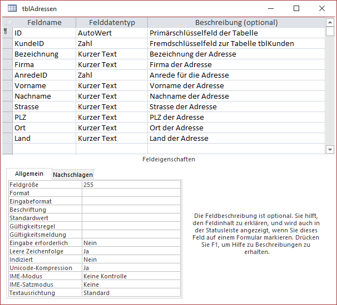Image resolution: width=337 pixels, height=305 pixels.
Task: Open data type of Bezeichnung field
Action: click(112, 54)
